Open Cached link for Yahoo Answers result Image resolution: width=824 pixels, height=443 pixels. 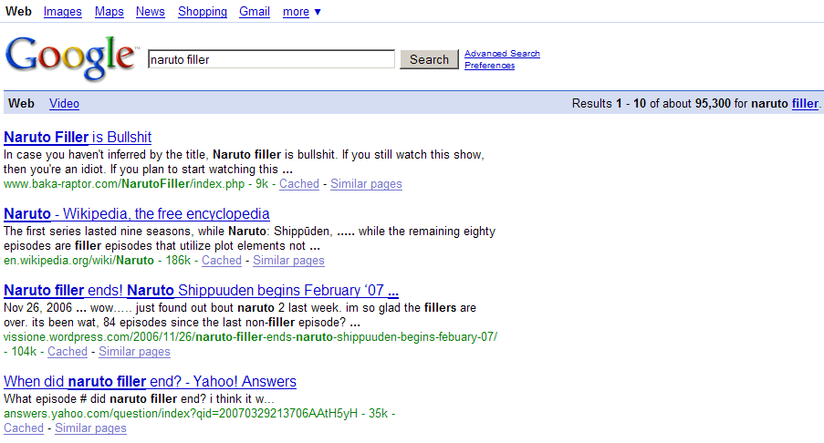(24, 428)
